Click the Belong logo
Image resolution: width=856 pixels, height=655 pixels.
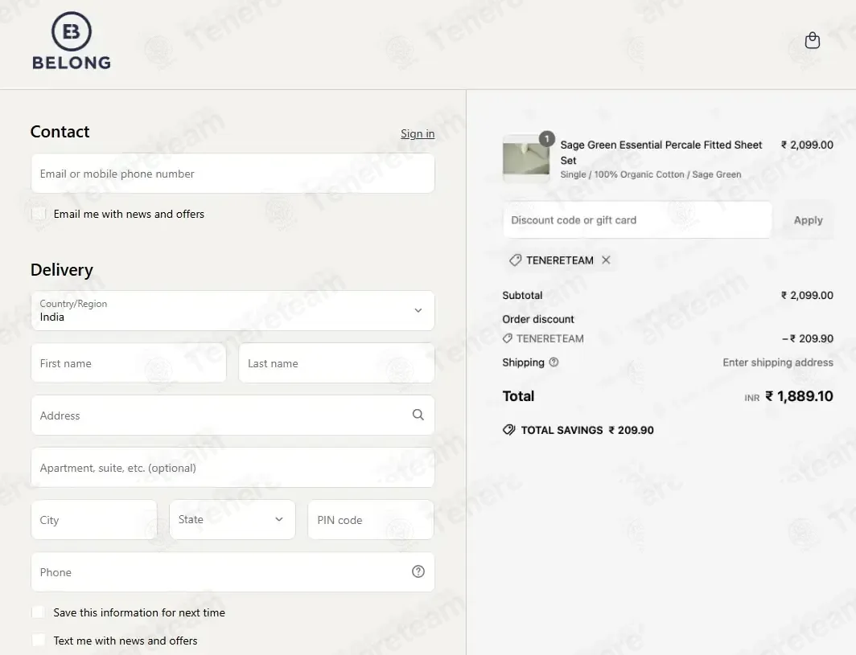[72, 42]
